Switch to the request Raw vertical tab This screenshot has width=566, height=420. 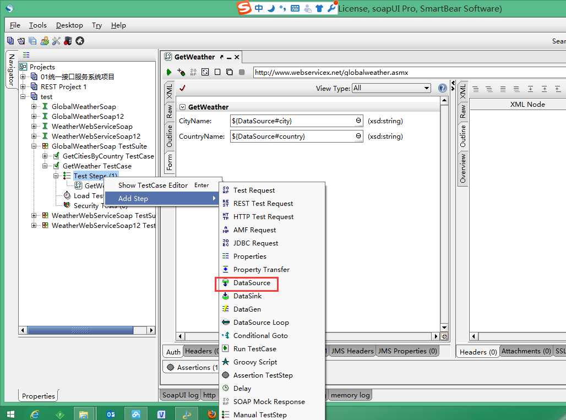pos(169,112)
